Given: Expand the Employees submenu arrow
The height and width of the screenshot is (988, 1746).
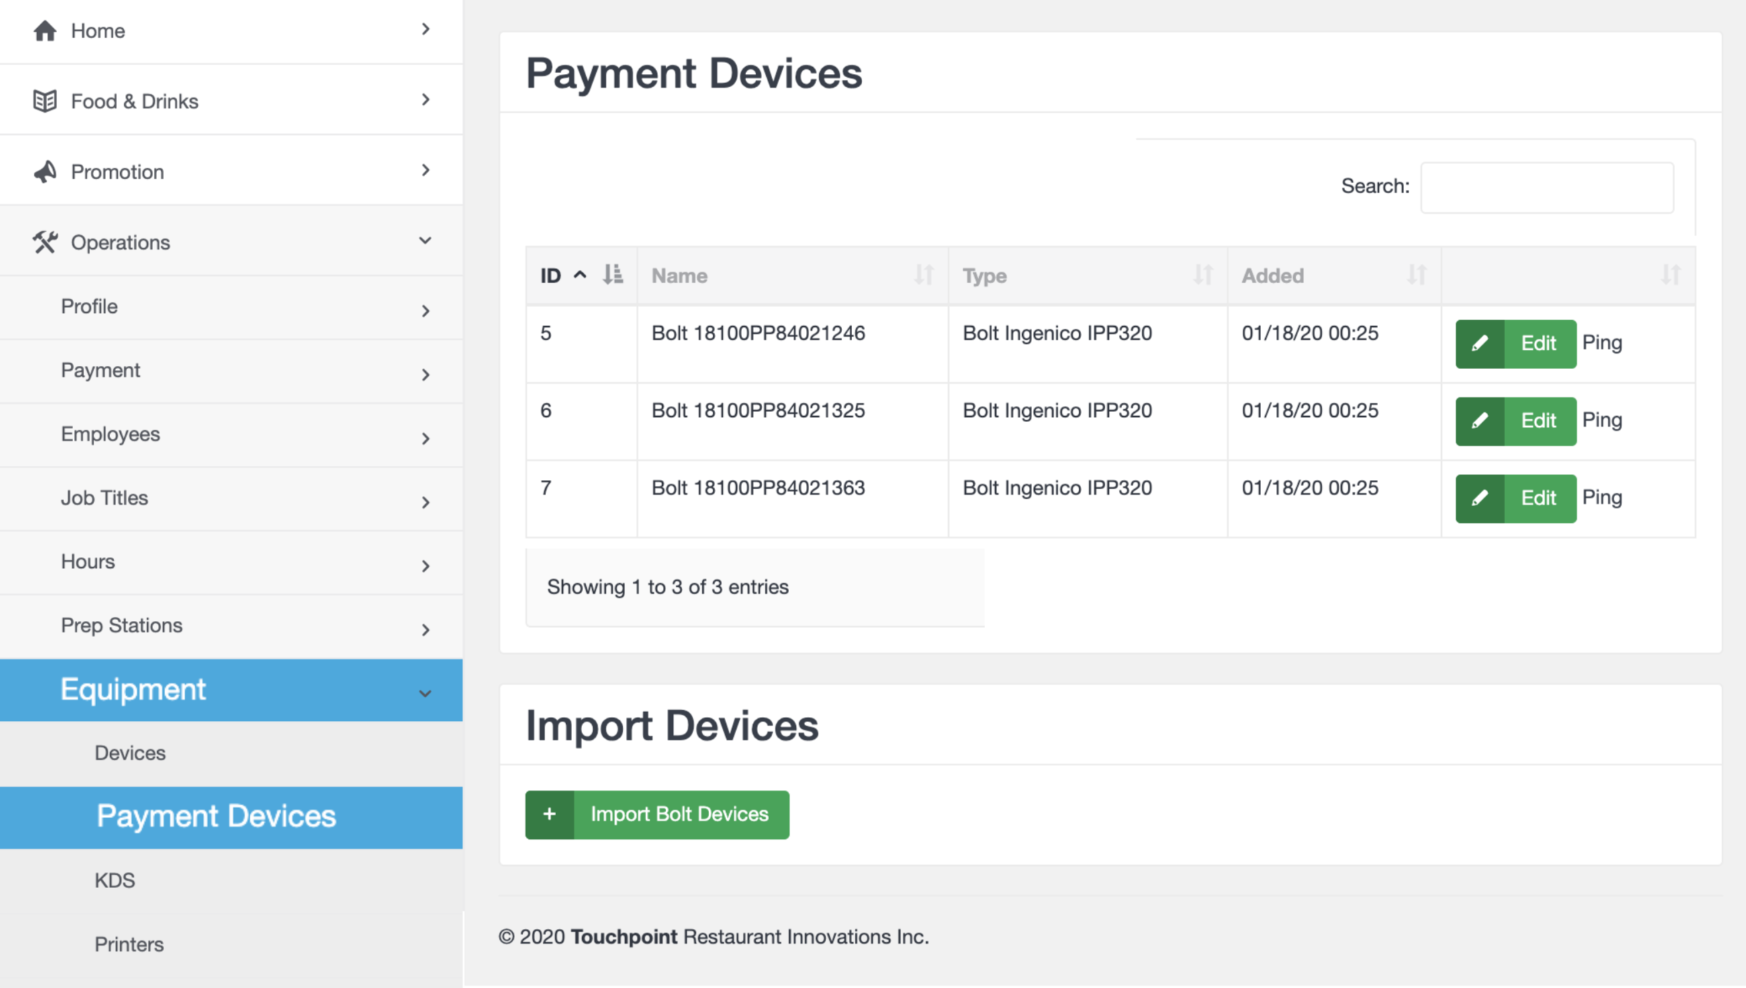Looking at the screenshot, I should pyautogui.click(x=425, y=438).
